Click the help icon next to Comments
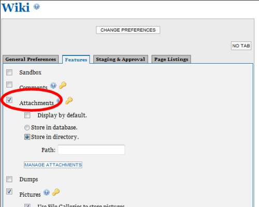This screenshot has height=207, width=259. (x=53, y=85)
